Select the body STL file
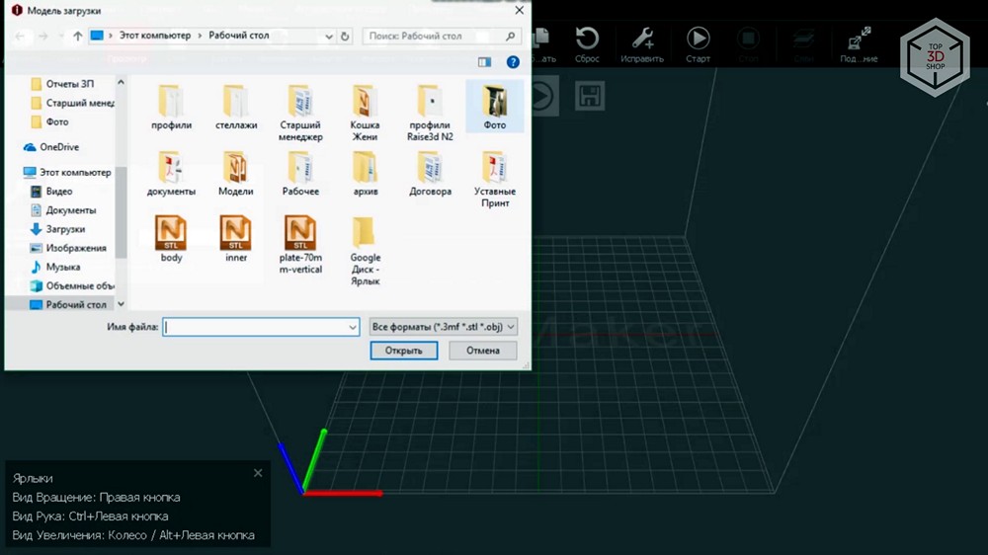The height and width of the screenshot is (555, 988). tap(171, 239)
